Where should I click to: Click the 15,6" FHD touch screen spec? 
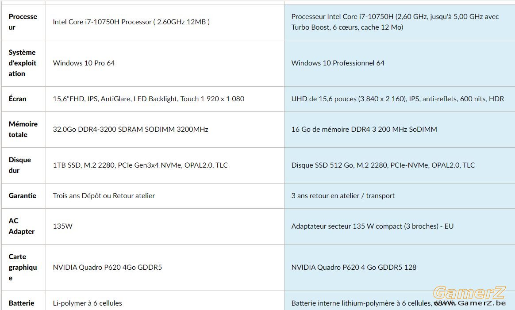pos(149,99)
